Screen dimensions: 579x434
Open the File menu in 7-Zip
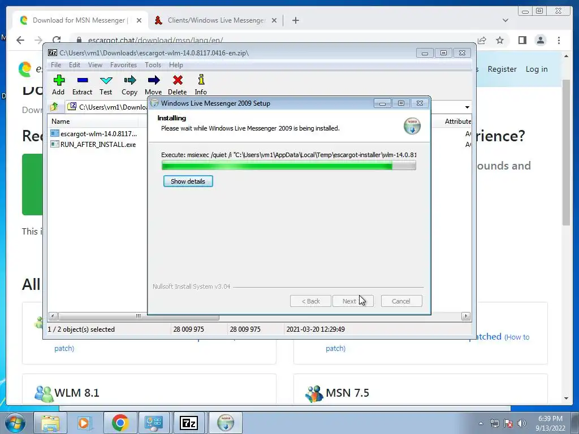(x=56, y=65)
